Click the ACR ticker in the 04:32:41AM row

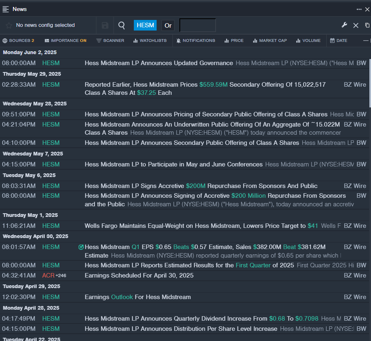click(48, 275)
